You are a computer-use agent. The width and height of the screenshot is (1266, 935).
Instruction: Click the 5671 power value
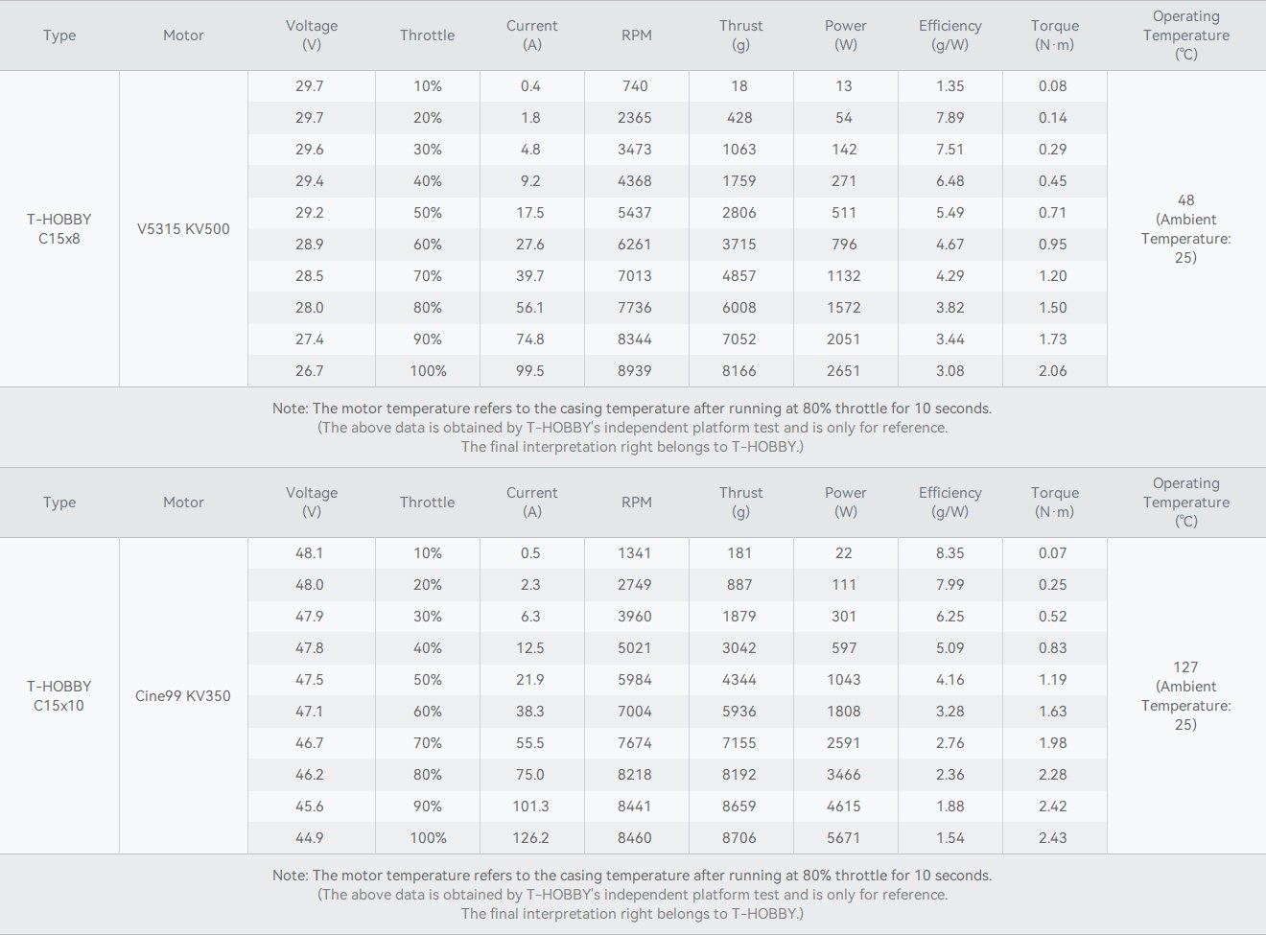(x=844, y=837)
